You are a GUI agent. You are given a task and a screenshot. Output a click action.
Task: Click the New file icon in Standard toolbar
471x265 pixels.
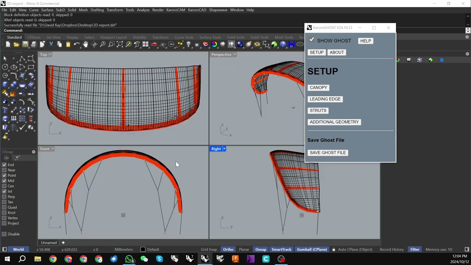(8, 45)
